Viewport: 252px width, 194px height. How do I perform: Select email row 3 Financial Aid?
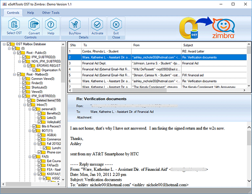(157, 63)
